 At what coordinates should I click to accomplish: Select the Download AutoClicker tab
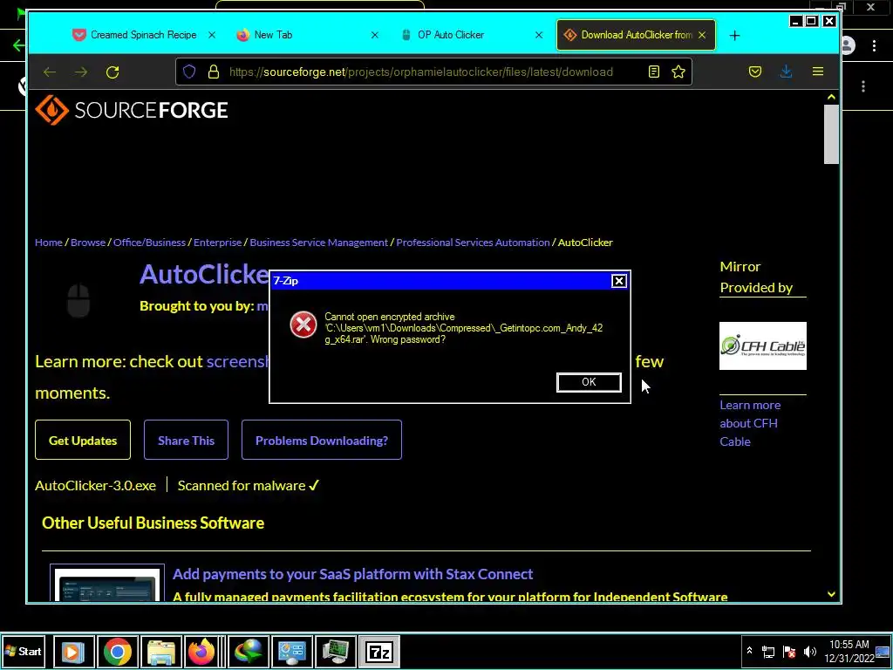coord(636,35)
